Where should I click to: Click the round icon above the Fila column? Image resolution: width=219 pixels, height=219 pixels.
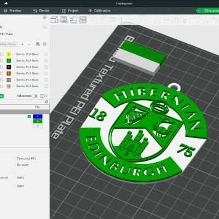(x=47, y=102)
